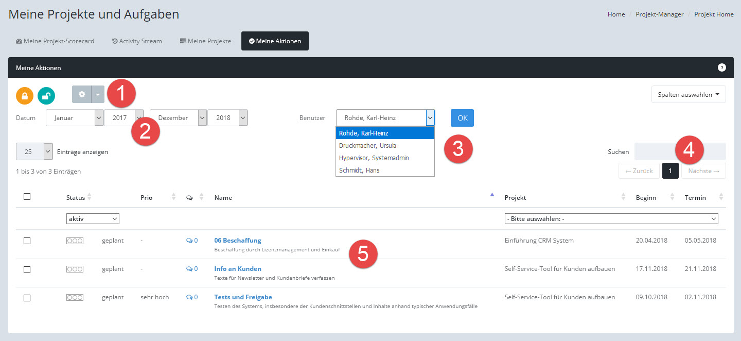Select Schmidt, Hans from the user list
The height and width of the screenshot is (341, 741).
(359, 170)
